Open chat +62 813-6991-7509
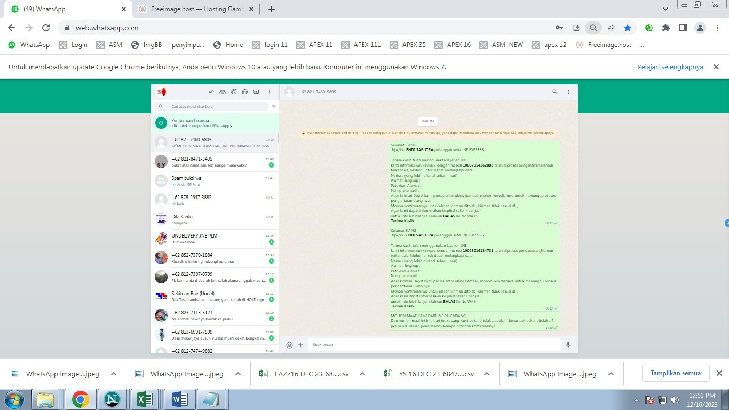Image resolution: width=729 pixels, height=410 pixels. [215, 335]
